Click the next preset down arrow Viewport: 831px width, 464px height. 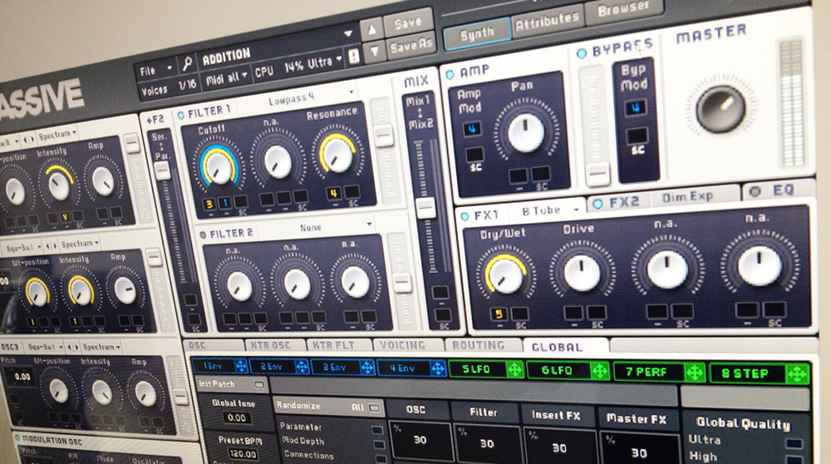pos(374,52)
